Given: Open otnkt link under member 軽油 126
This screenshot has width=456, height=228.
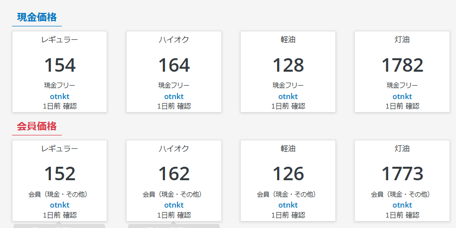Looking at the screenshot, I should tap(288, 205).
